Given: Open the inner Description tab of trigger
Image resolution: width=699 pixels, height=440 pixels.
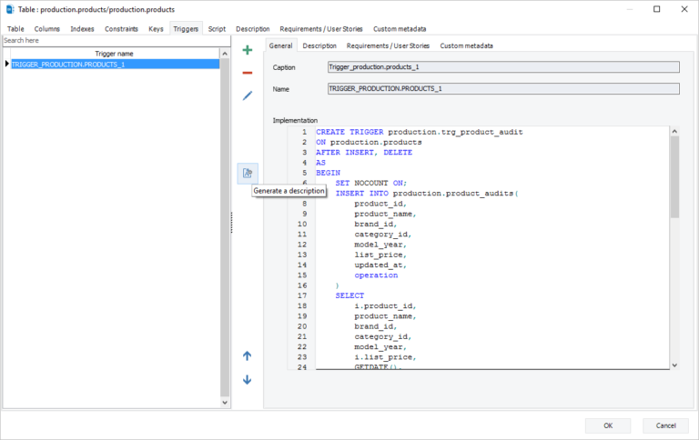Looking at the screenshot, I should click(319, 45).
